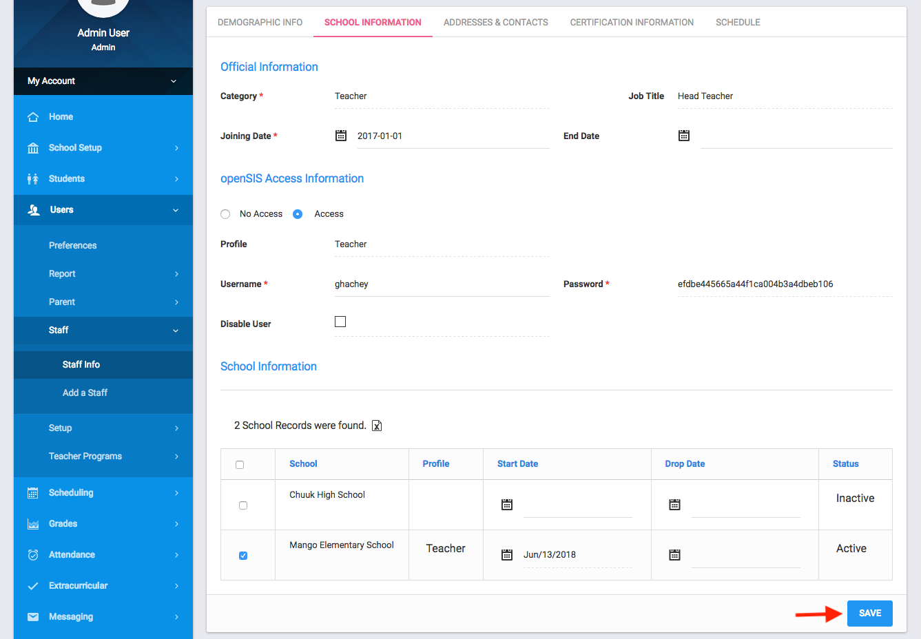Image resolution: width=921 pixels, height=639 pixels.
Task: Expand the School Setup menu chevron
Action: pos(176,148)
